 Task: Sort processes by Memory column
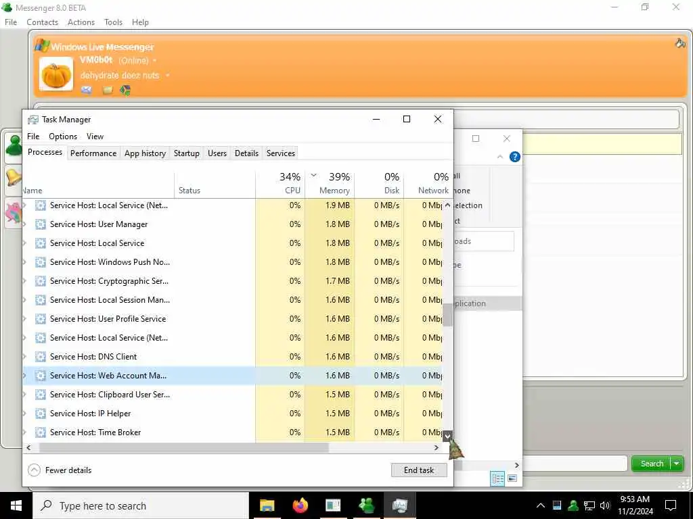(330, 184)
